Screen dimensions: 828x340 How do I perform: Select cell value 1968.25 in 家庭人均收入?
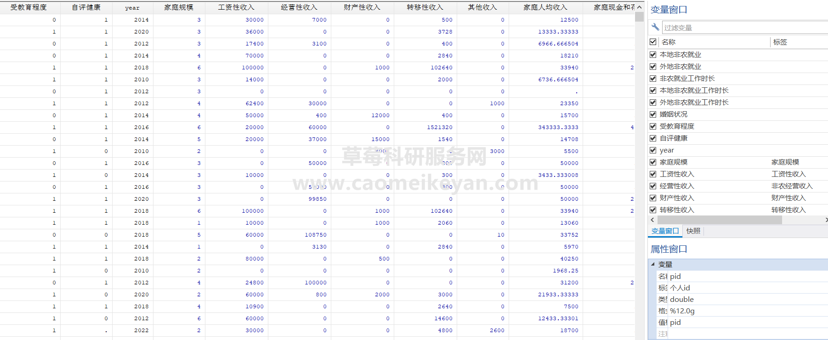[x=566, y=271]
